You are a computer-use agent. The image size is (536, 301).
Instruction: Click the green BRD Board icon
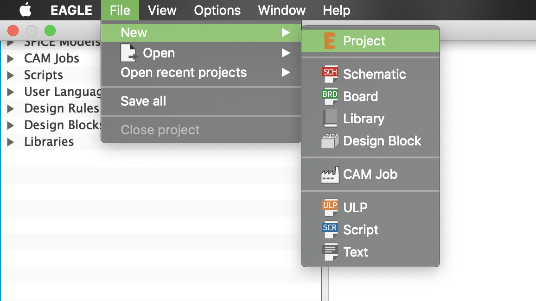[x=330, y=96]
